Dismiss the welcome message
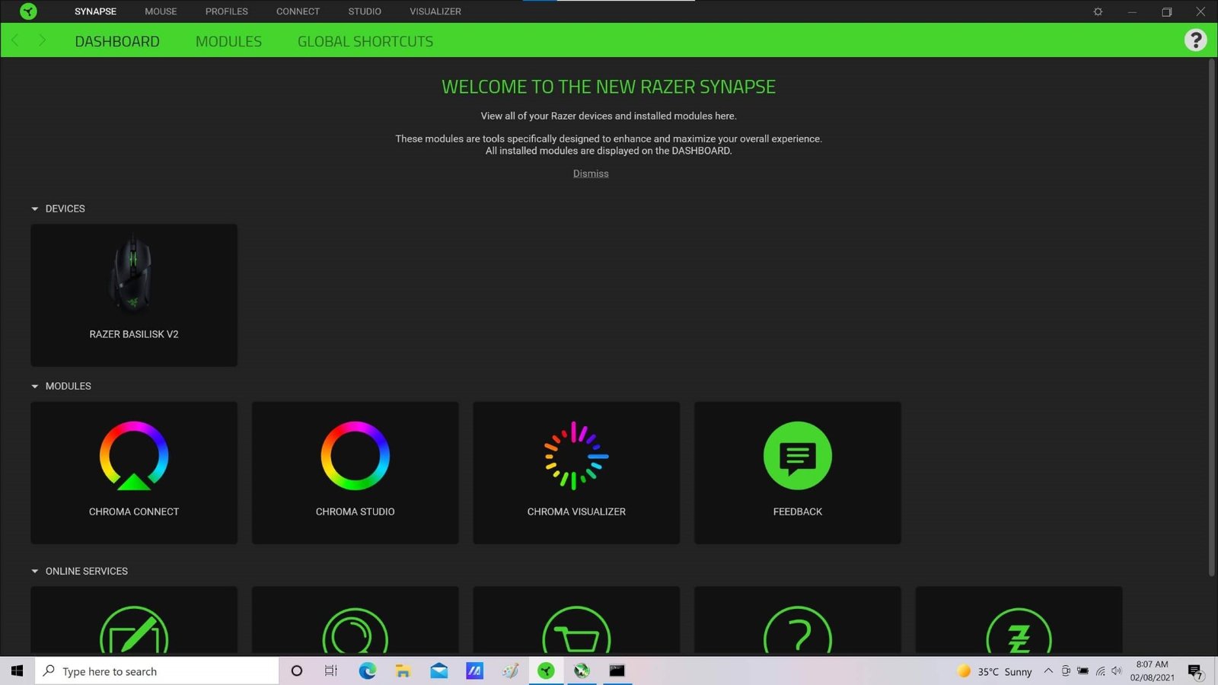Screen dimensions: 1218x685 tap(591, 174)
